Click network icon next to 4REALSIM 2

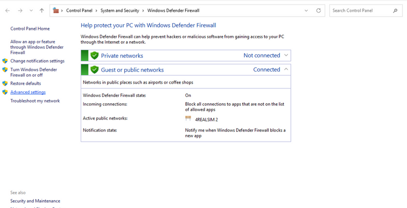(x=188, y=118)
